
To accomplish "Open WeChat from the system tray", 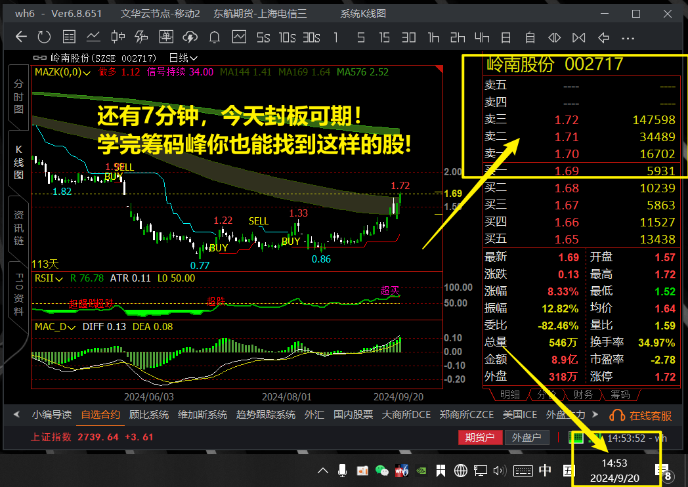I will point(381,471).
